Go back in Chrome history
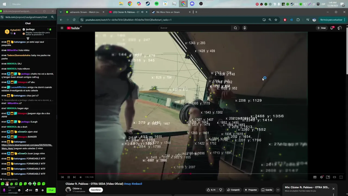Screen dimensions: 348x196 [61, 20]
